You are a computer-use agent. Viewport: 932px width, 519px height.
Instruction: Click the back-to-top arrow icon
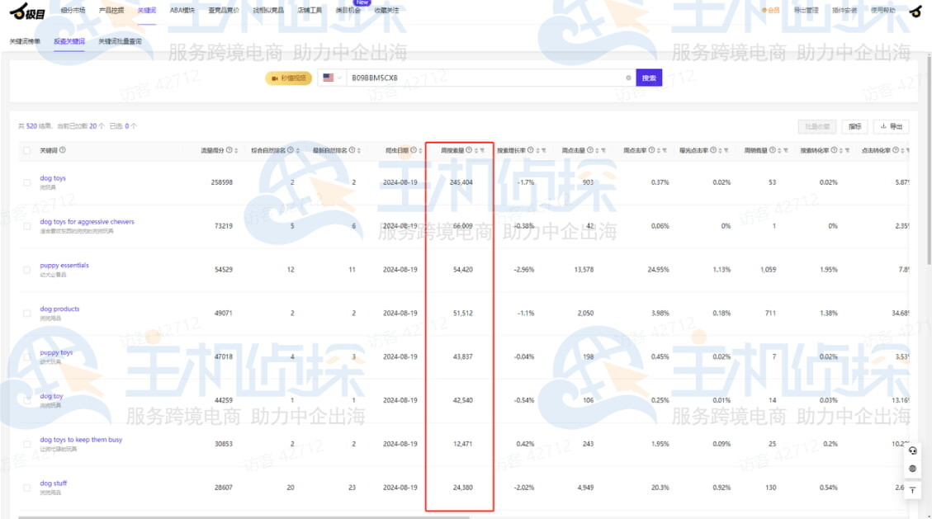click(912, 490)
